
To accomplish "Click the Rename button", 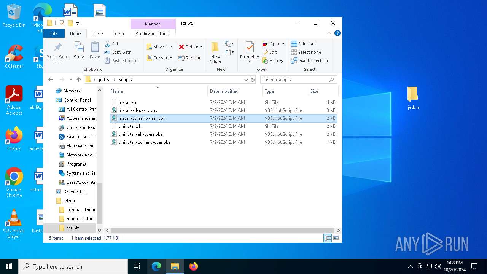I will (x=190, y=58).
